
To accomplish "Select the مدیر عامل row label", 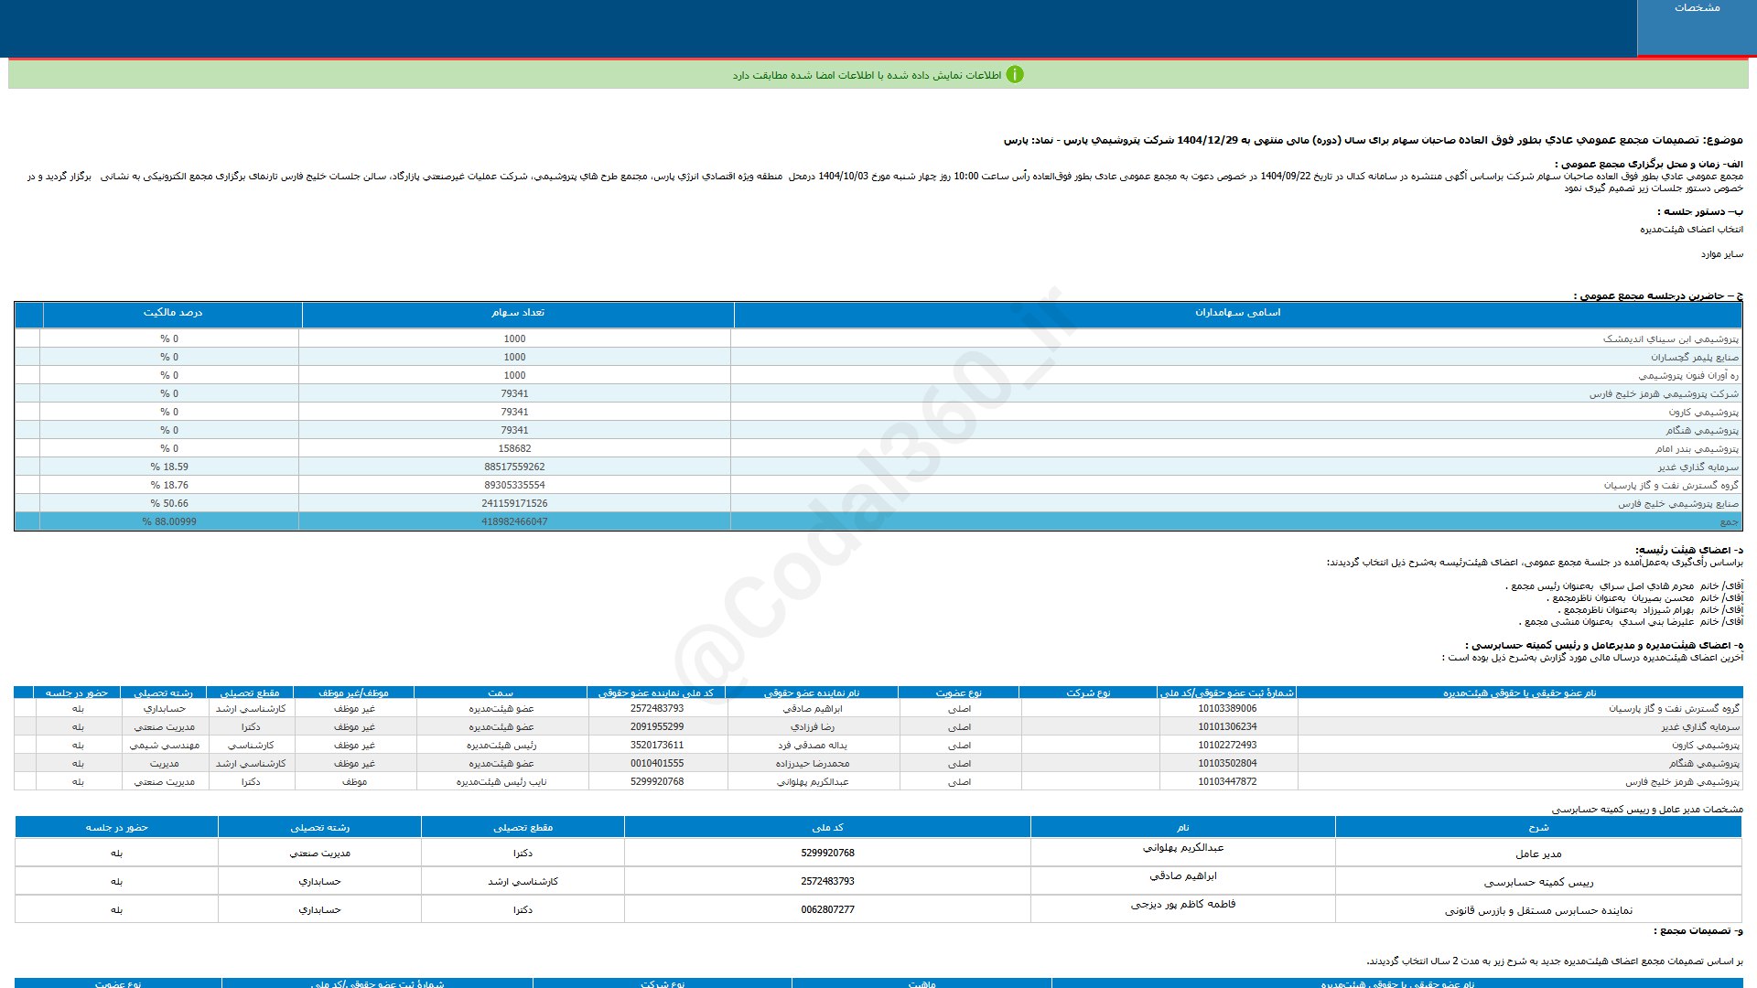I will click(x=1538, y=854).
